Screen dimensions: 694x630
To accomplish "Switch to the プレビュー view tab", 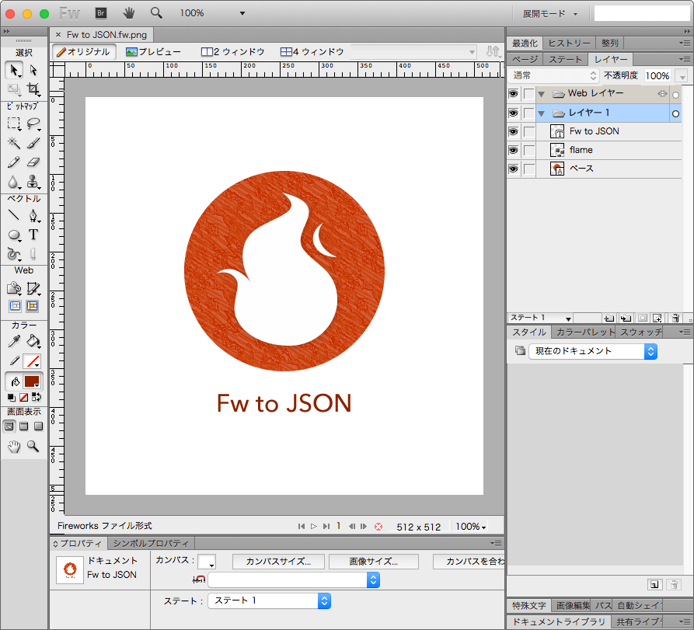I will click(154, 51).
